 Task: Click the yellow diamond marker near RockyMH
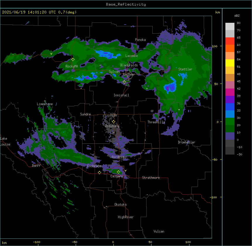(x=73, y=60)
